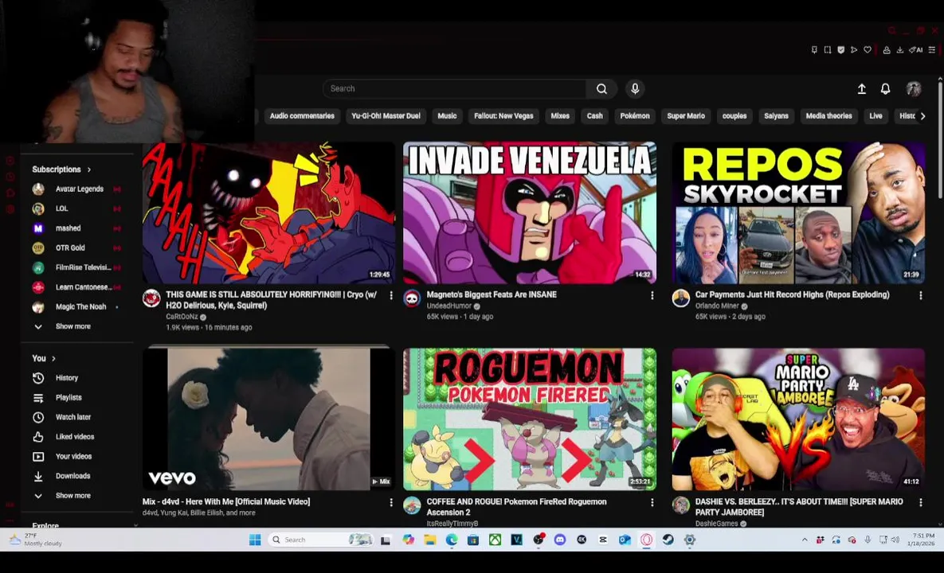
Task: Open the browser downloads icon
Action: point(899,50)
